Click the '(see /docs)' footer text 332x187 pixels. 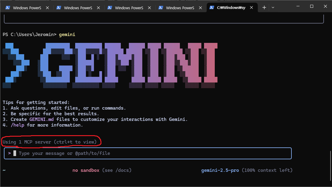(117, 170)
